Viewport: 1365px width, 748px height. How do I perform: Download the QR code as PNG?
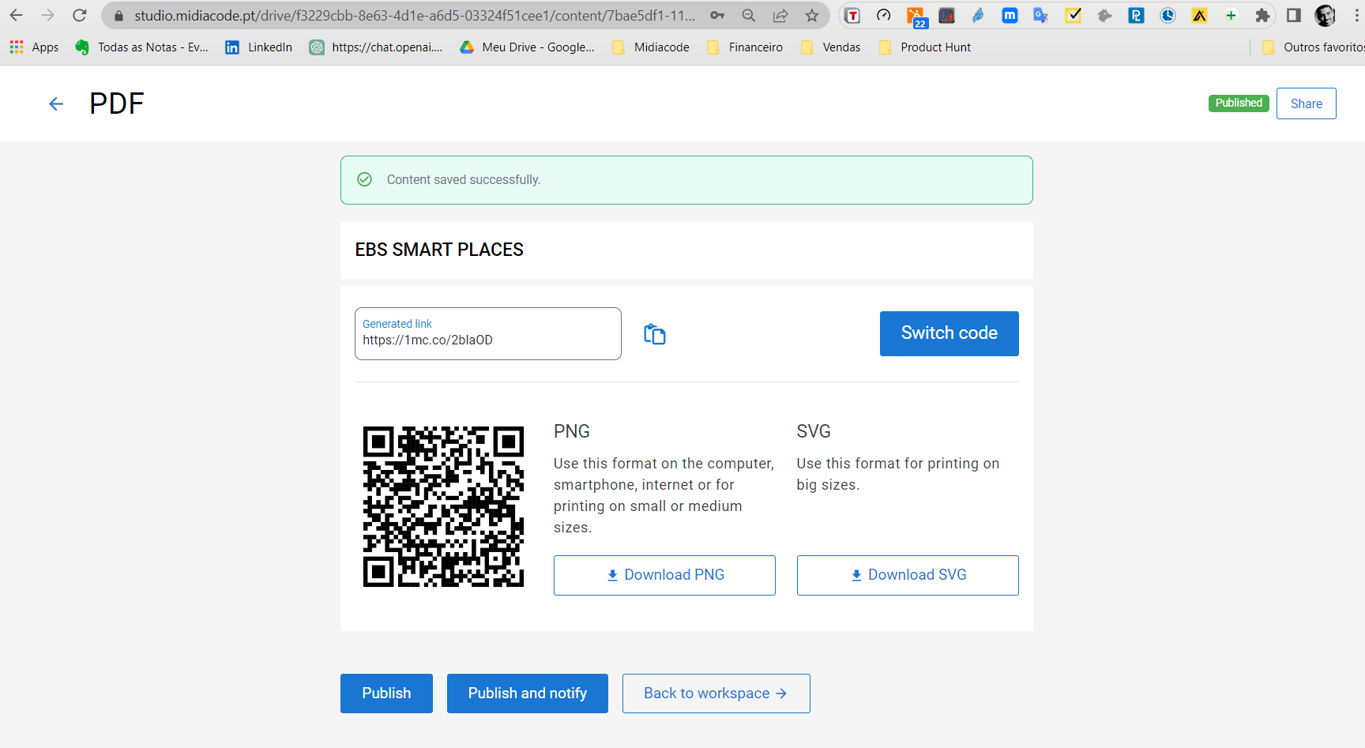point(664,575)
